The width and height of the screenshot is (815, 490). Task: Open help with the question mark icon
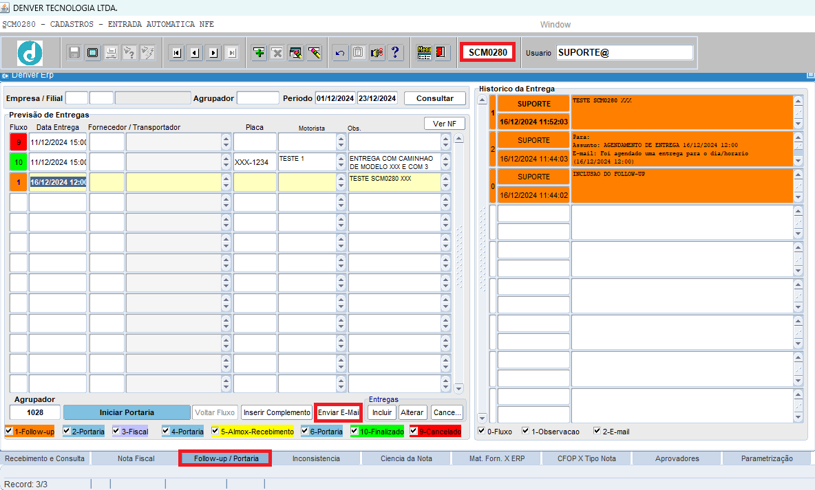point(395,52)
